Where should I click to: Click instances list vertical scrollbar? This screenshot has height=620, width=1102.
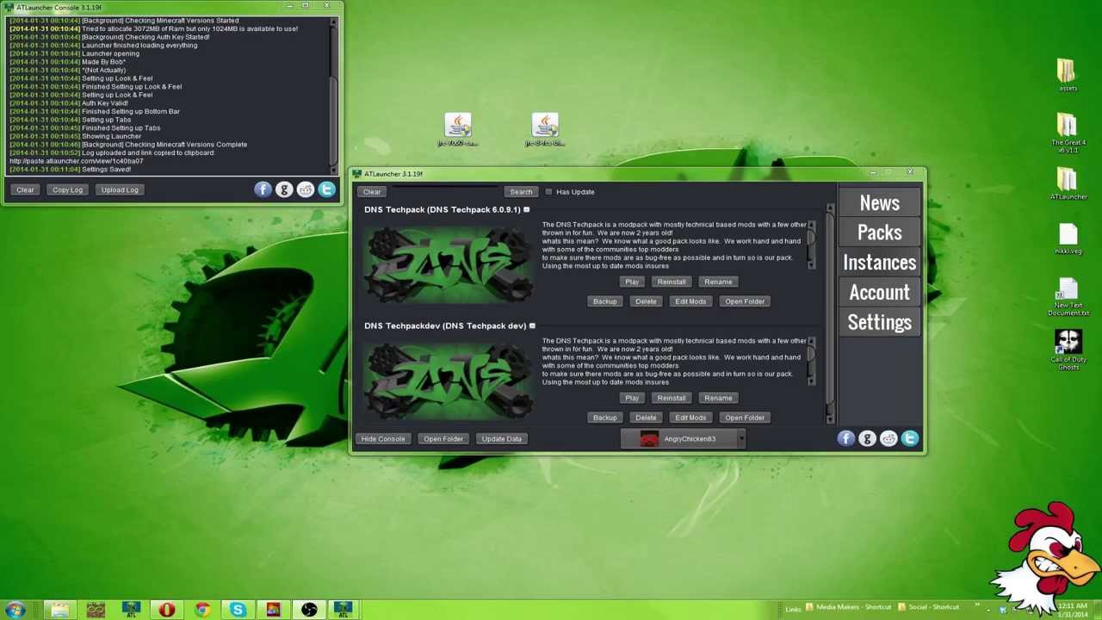point(830,313)
